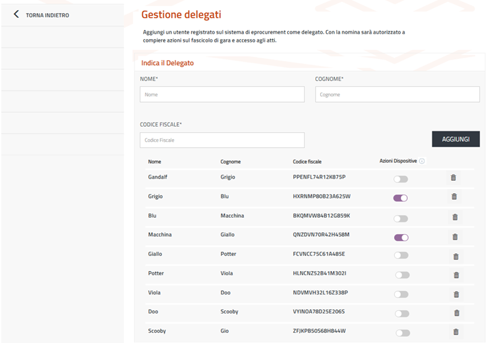Delete delegate Gandalf Grigio with trash icon
488x343 pixels.
coord(453,178)
